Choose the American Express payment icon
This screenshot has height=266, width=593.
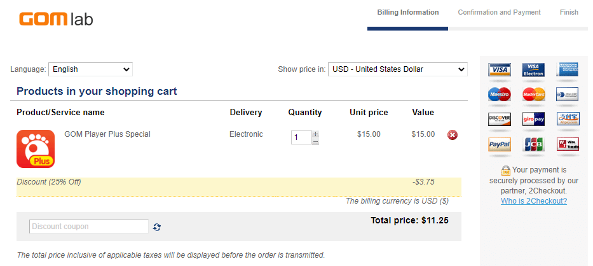pos(568,70)
